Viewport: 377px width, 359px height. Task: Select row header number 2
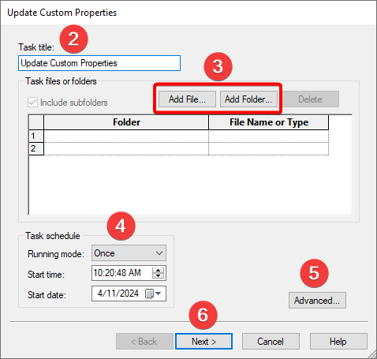(x=36, y=148)
